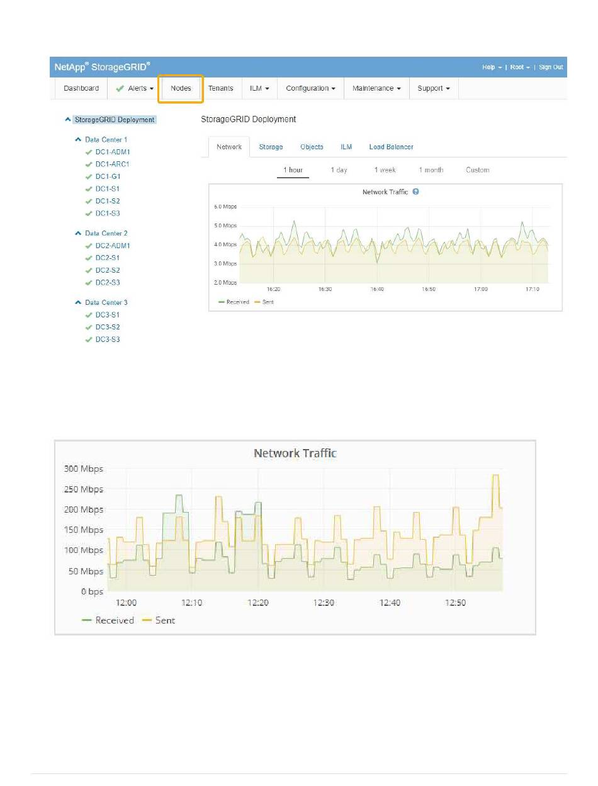Open the Dashboard page
598x786 pixels.
pyautogui.click(x=81, y=89)
